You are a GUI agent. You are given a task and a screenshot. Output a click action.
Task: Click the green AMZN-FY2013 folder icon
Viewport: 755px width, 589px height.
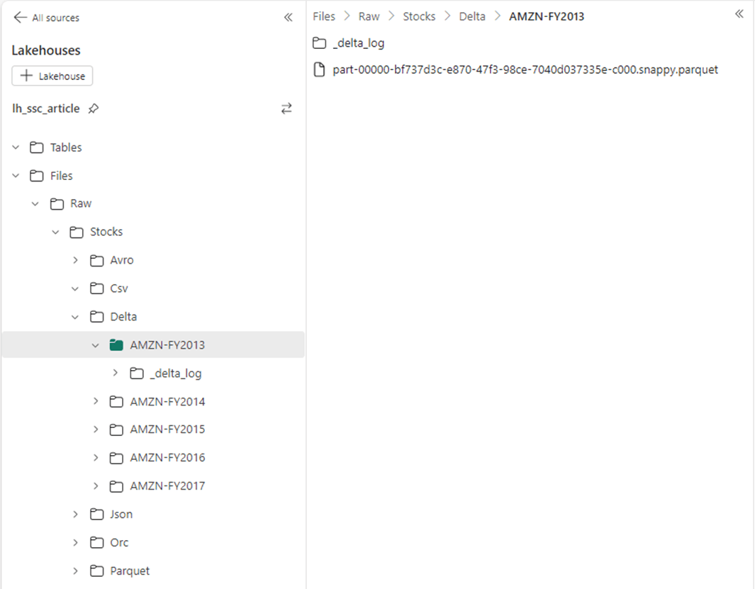click(117, 345)
